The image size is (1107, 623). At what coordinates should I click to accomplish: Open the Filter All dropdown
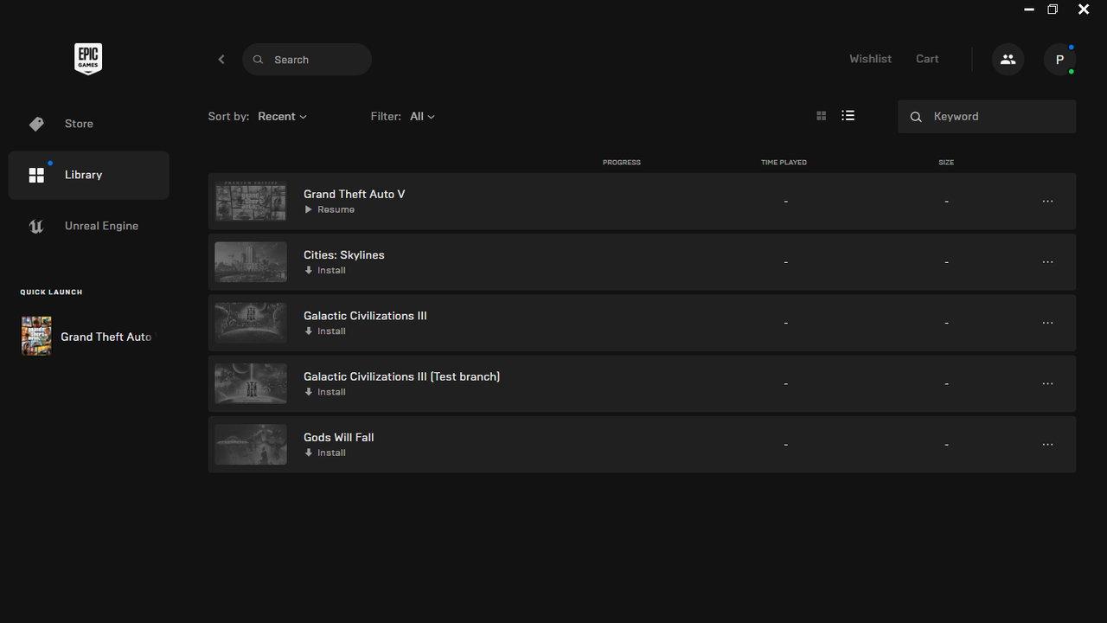coord(423,116)
